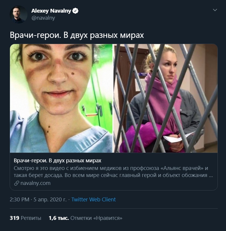Open the right photo of woman behind bars
Viewport: 226px width, 231px height.
(166, 98)
